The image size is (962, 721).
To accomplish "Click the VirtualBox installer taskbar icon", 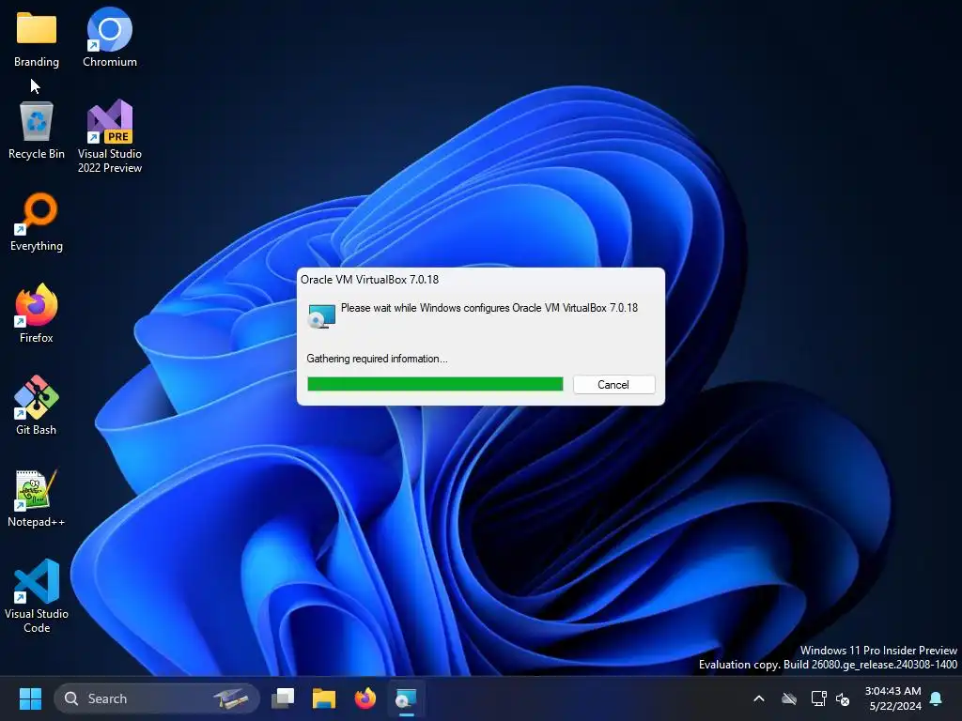I will (x=406, y=698).
